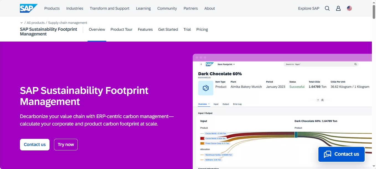Click the white Contact us hero button
The height and width of the screenshot is (169, 376).
[35, 145]
